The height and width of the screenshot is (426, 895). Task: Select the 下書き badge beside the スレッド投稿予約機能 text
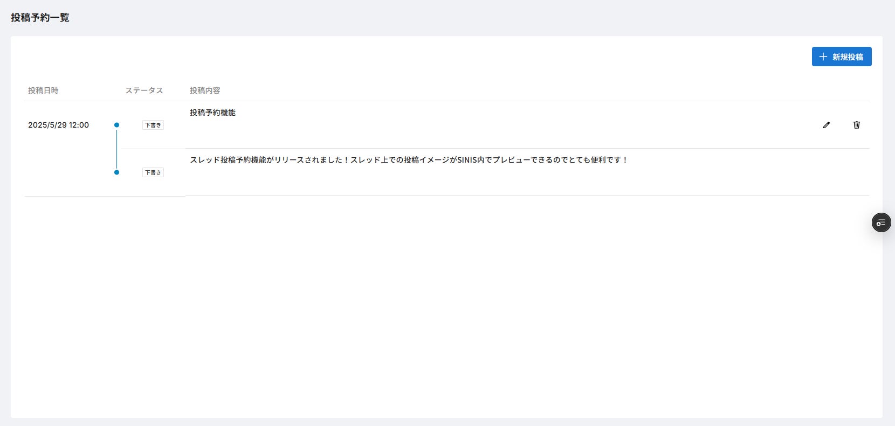tap(153, 172)
